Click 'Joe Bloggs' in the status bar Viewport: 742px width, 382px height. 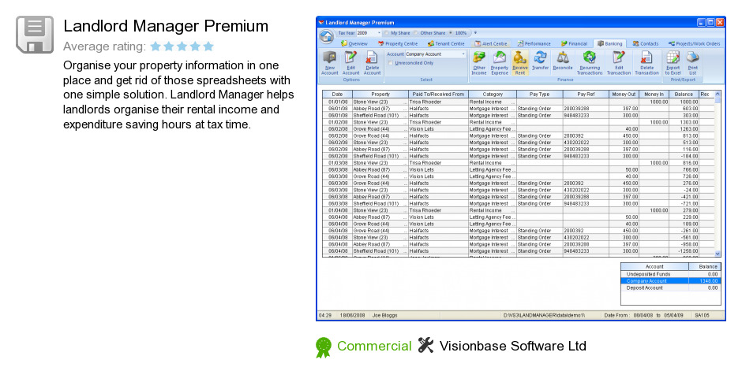click(x=384, y=315)
